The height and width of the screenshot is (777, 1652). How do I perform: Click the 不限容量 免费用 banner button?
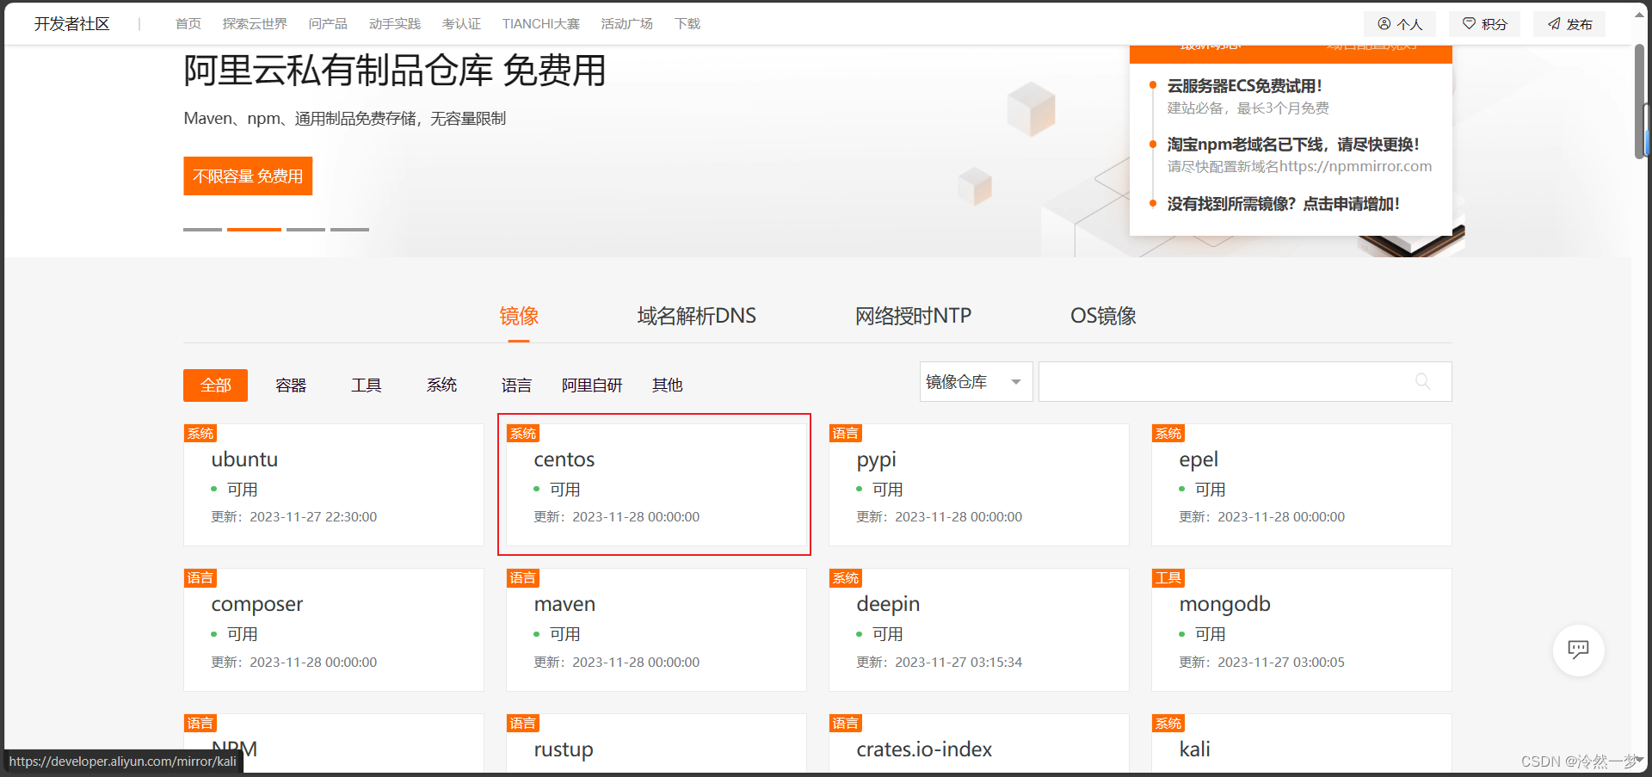[248, 176]
